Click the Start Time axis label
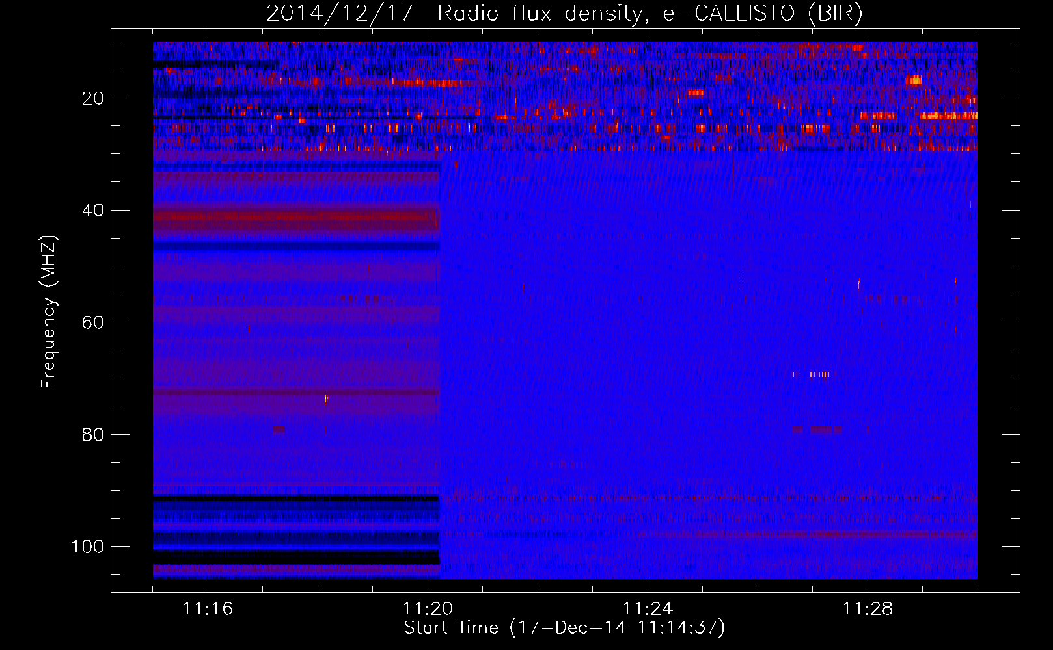The height and width of the screenshot is (650, 1053). (x=564, y=628)
